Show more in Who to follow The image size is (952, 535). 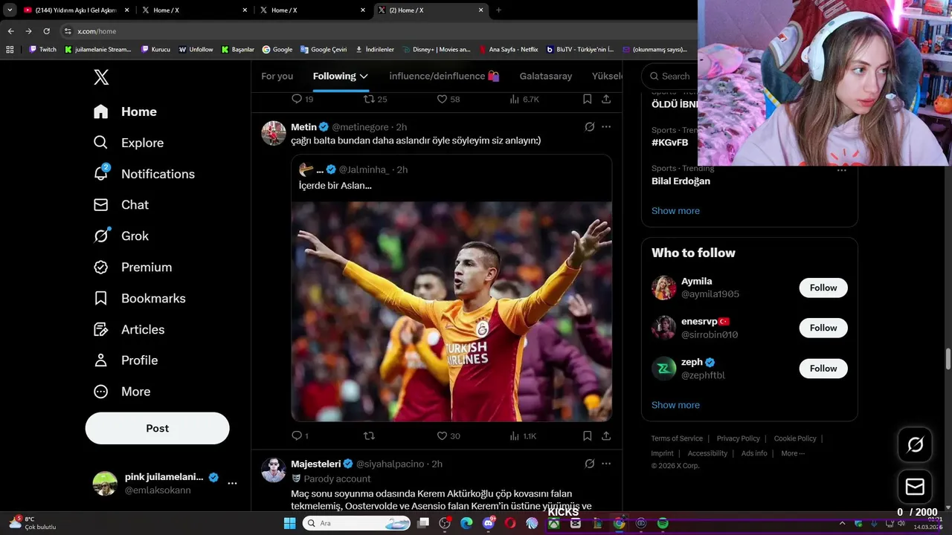[x=675, y=405]
